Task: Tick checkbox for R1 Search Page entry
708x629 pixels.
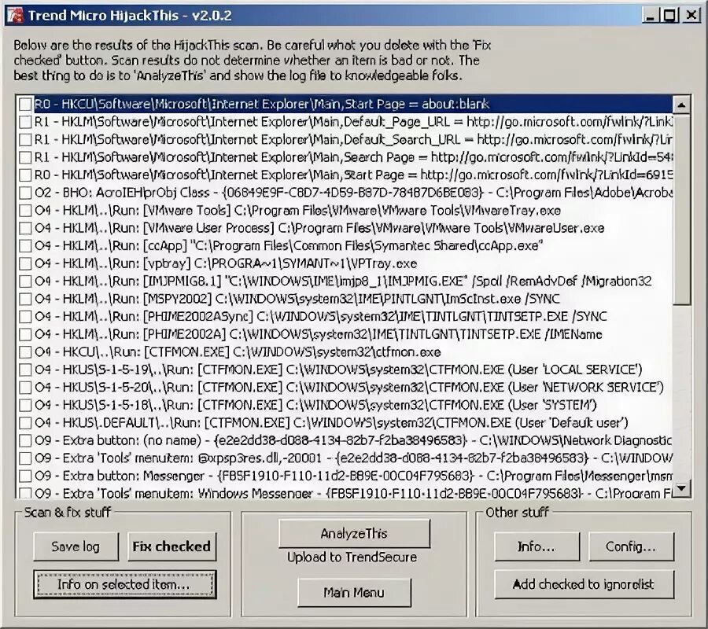Action: pos(25,157)
